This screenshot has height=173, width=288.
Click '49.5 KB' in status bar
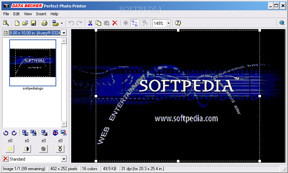pyautogui.click(x=110, y=169)
